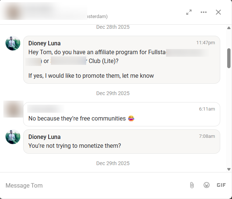The image size is (232, 199).
Task: Focus the Message Tom input field
Action: pos(92,185)
